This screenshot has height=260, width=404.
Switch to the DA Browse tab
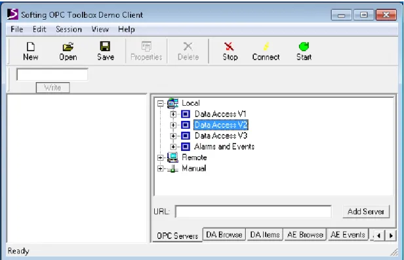click(224, 234)
